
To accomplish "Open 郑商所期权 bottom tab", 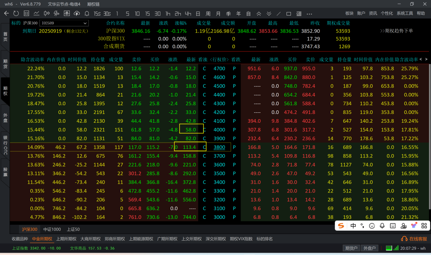I will pyautogui.click(x=115, y=239).
